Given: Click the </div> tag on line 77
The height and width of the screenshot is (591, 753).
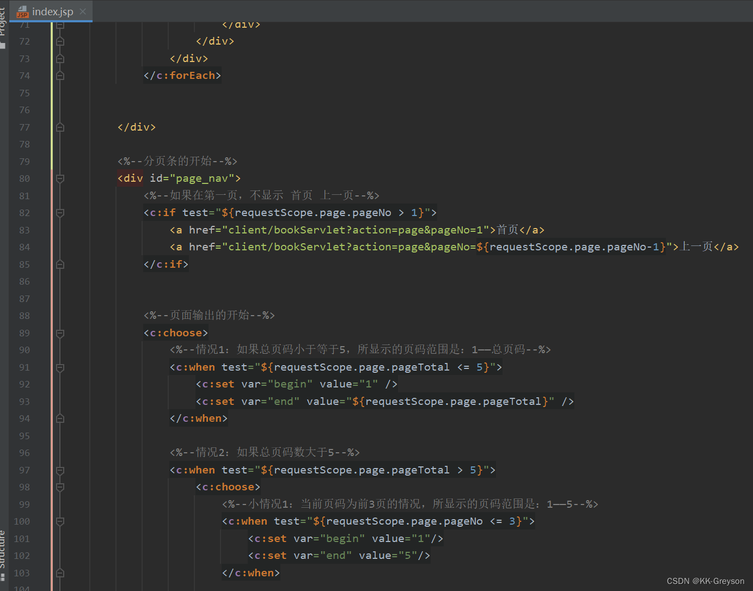Looking at the screenshot, I should click(137, 127).
